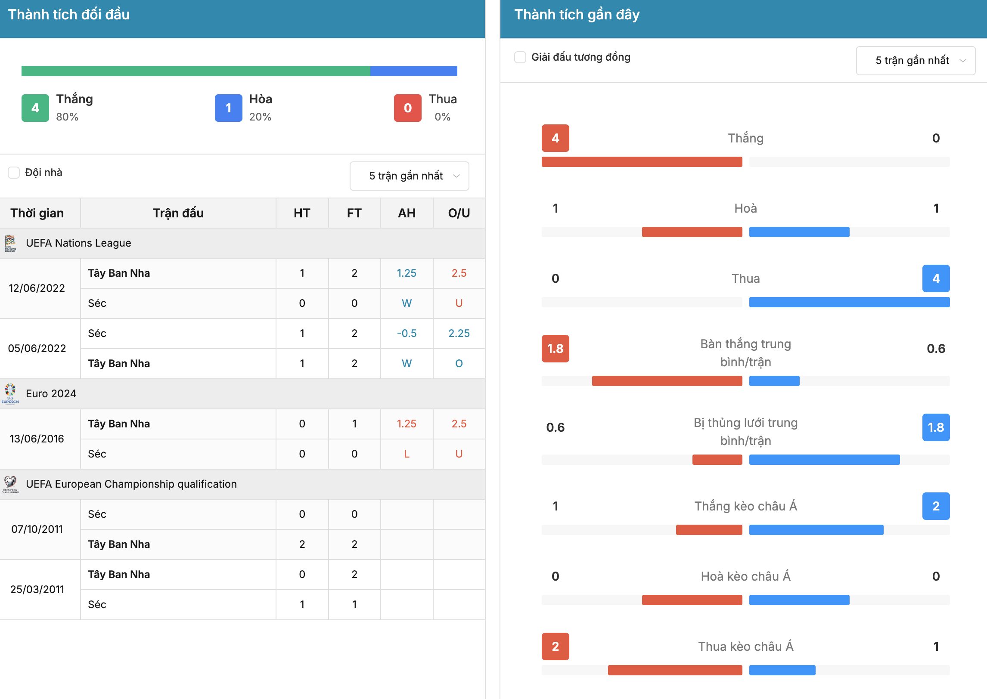The image size is (987, 699).
Task: Click the red L handicap result
Action: pos(407,454)
